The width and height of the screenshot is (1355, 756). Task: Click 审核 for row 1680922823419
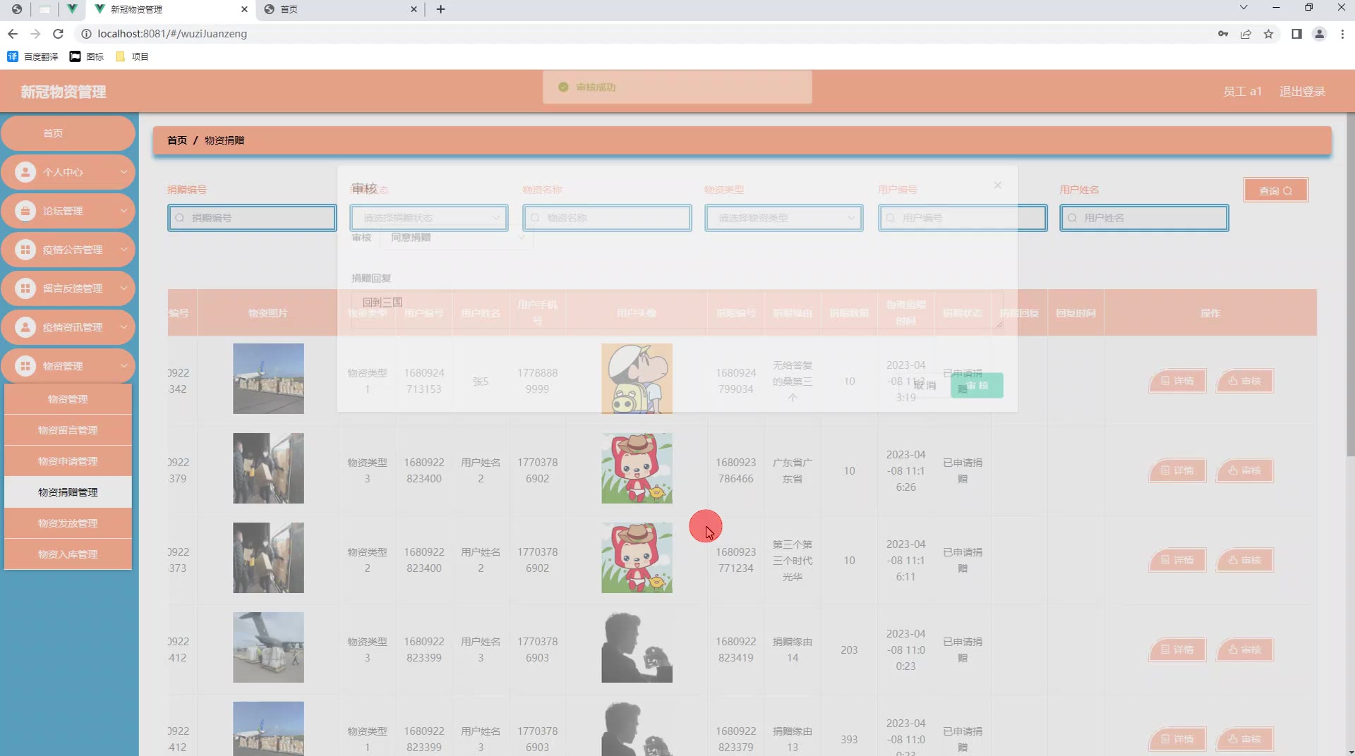(1244, 650)
